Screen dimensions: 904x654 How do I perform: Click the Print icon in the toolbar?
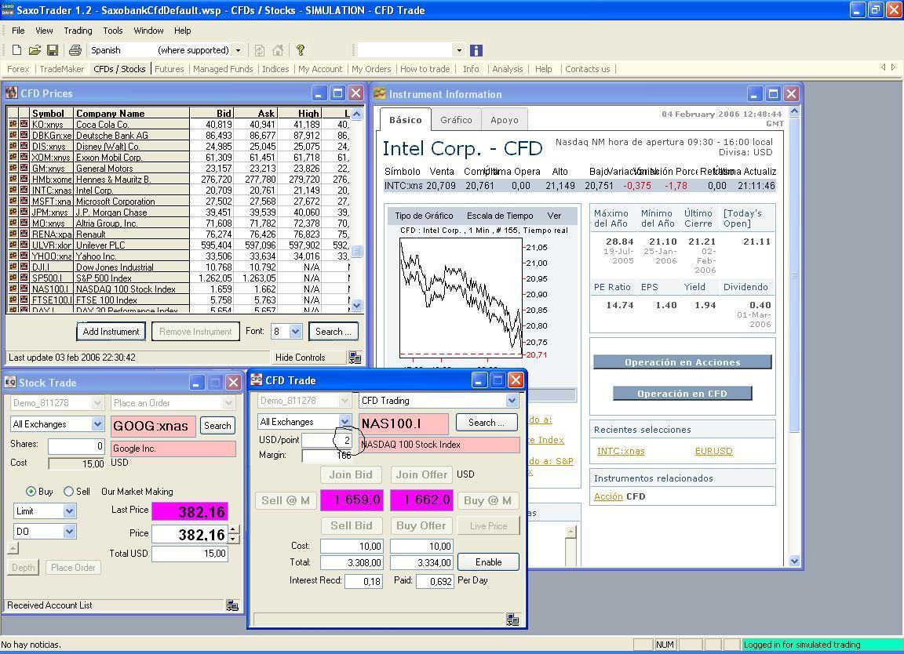(75, 50)
